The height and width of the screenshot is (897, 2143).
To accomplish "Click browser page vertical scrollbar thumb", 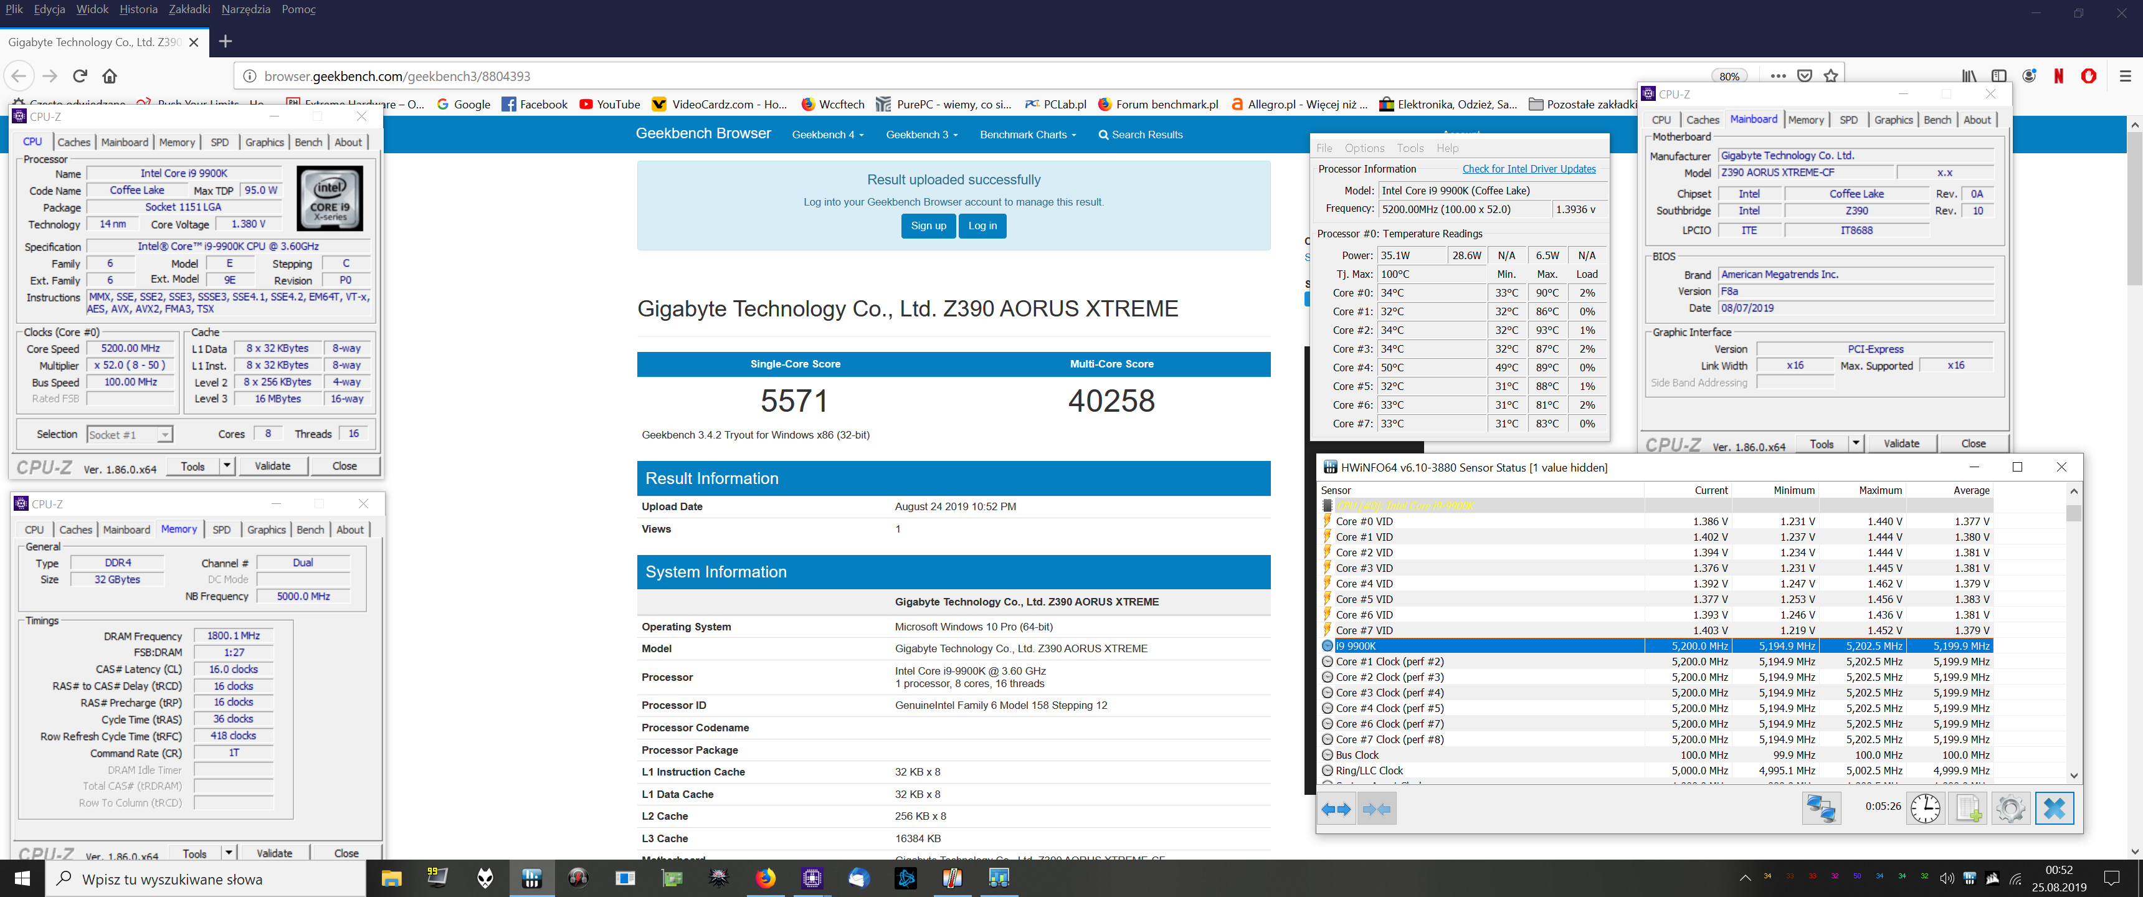I will (x=2135, y=208).
